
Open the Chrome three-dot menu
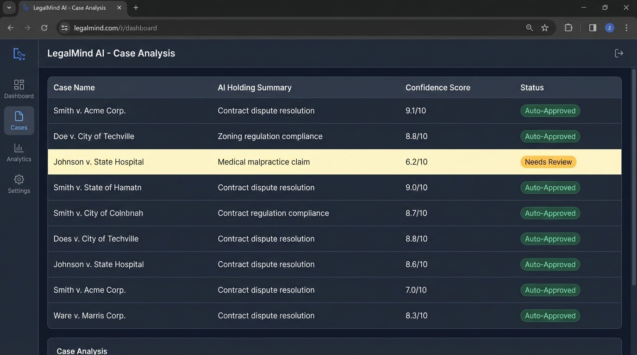click(x=626, y=28)
